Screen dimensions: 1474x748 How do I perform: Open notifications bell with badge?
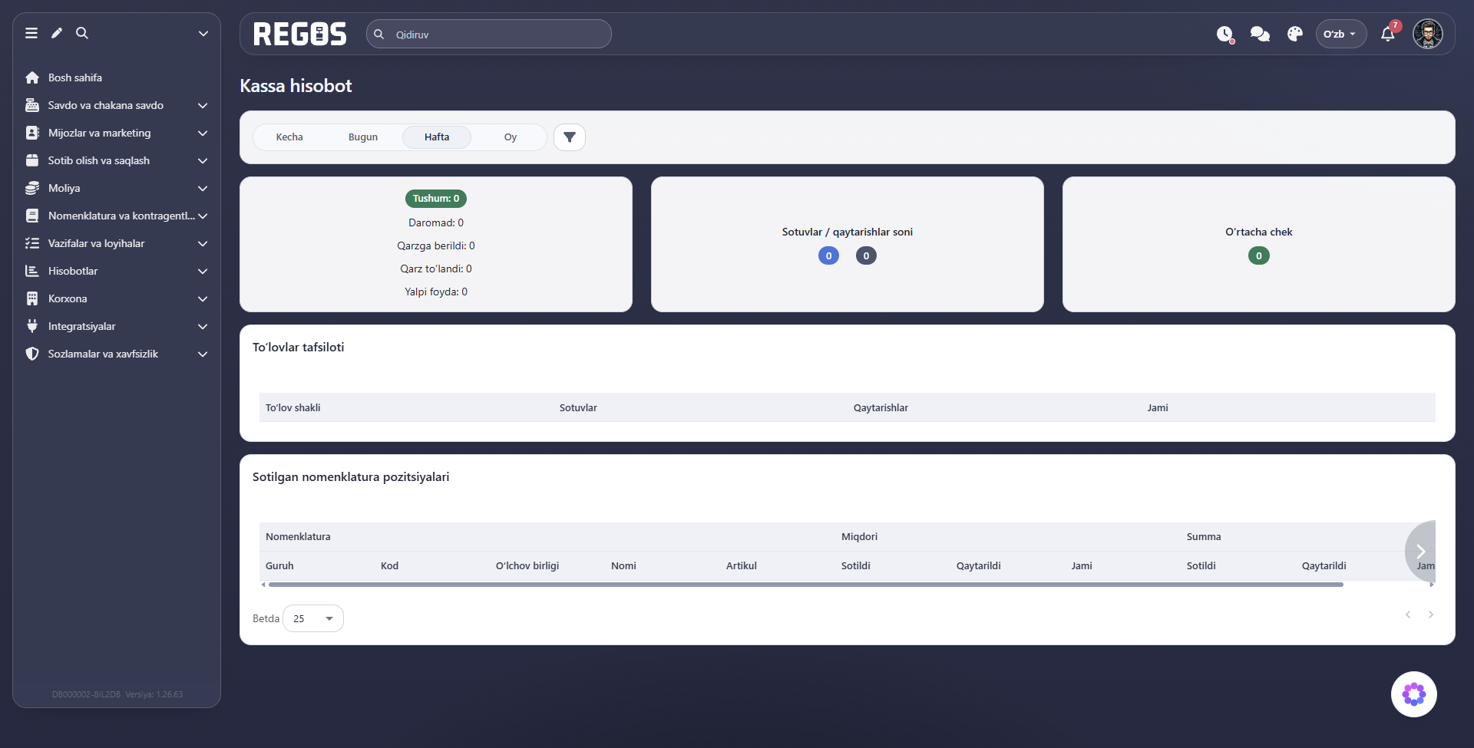pyautogui.click(x=1388, y=34)
